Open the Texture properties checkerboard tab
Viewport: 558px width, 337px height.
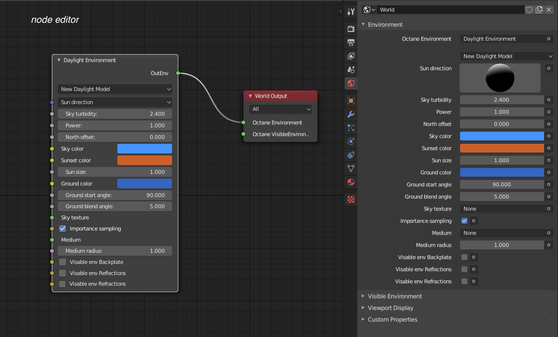351,199
